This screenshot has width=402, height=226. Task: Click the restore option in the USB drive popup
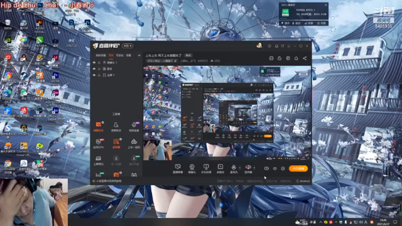309,23
